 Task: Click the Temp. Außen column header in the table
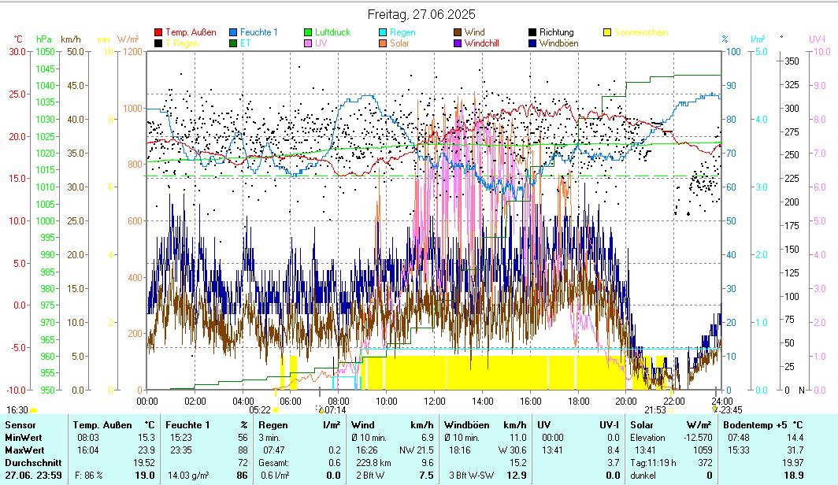(x=98, y=424)
